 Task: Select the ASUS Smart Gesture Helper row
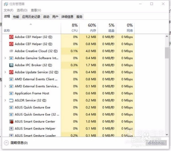click(x=68, y=129)
